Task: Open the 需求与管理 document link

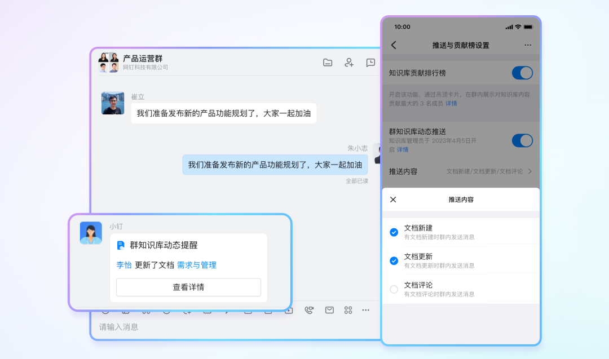Action: 197,265
